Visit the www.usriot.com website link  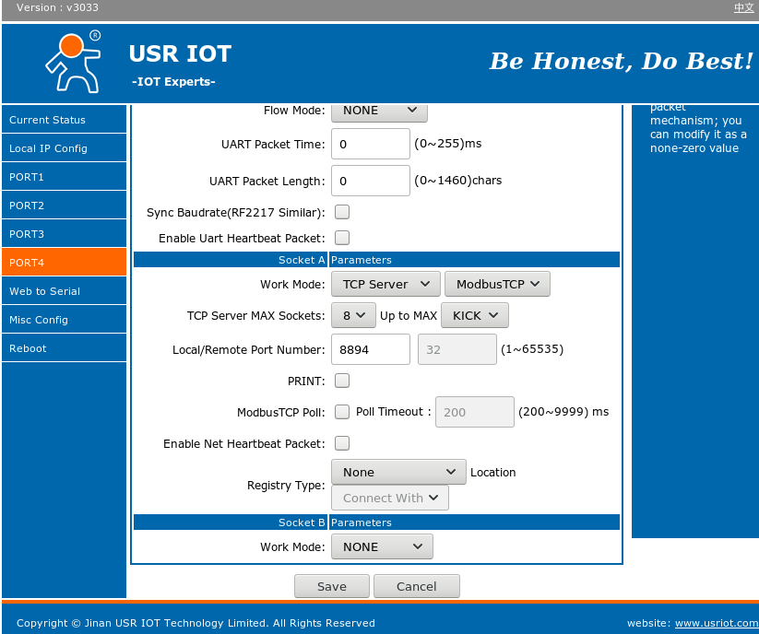(x=717, y=623)
